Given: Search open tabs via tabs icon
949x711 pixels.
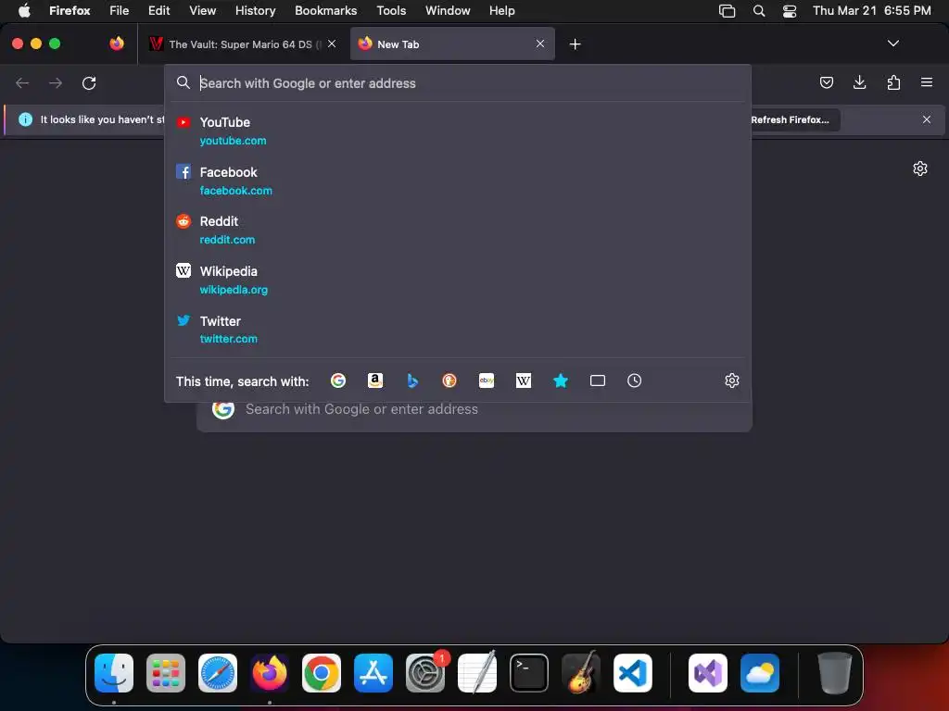Looking at the screenshot, I should pos(598,380).
